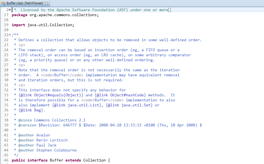Image resolution: width=264 pixels, height=164 pixels.
Task: Click 'package' keyword on line 17
Action: coord(20,15)
